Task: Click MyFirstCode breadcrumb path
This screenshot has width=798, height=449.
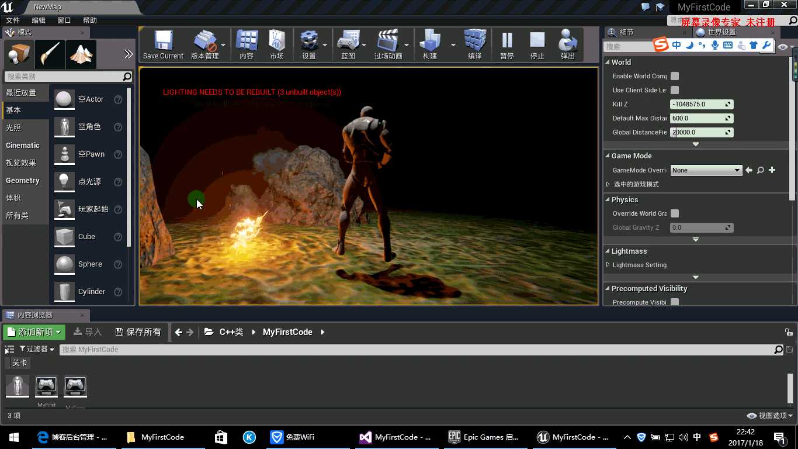Action: pos(287,331)
